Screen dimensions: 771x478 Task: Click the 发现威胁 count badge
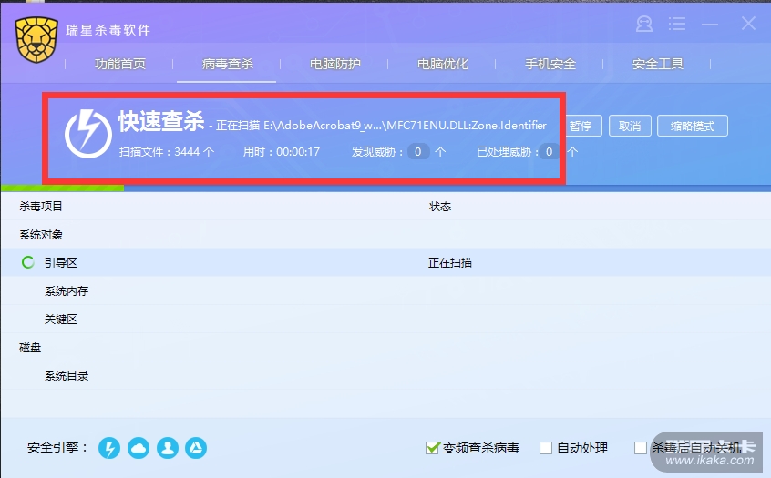pyautogui.click(x=418, y=152)
